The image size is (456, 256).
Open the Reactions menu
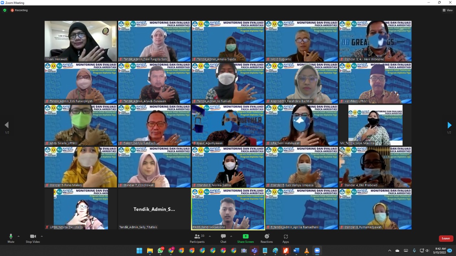[x=266, y=238]
